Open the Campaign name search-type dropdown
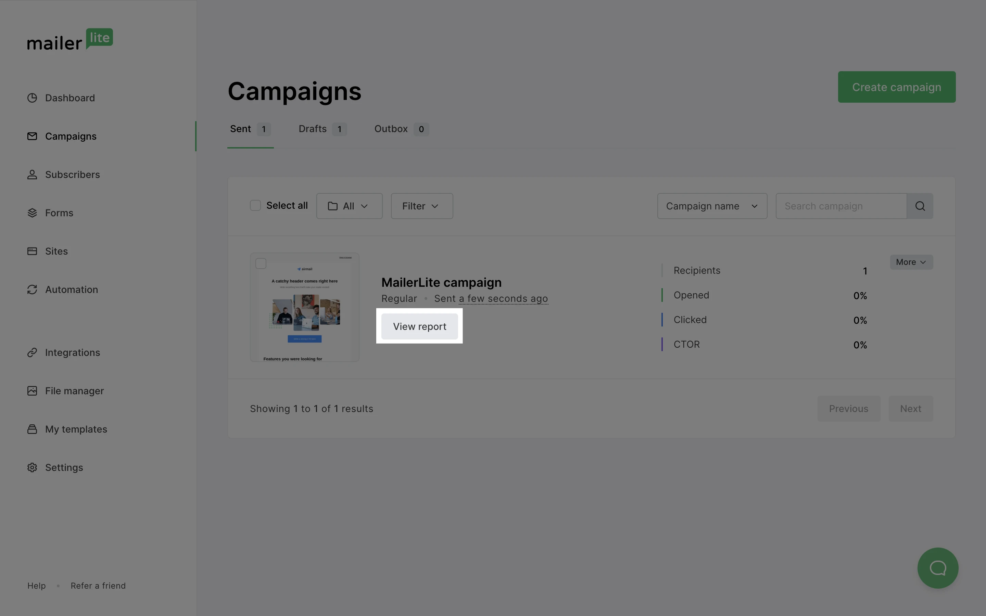Viewport: 986px width, 616px height. (x=712, y=206)
